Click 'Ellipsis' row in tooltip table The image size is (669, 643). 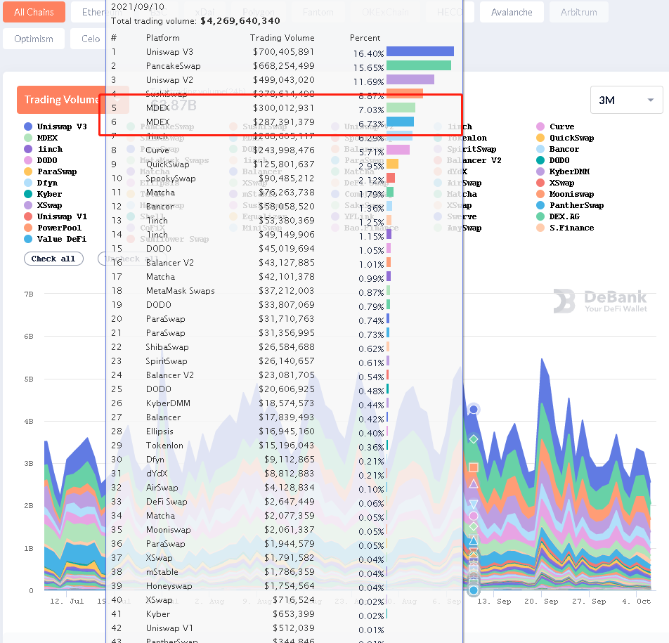[160, 431]
